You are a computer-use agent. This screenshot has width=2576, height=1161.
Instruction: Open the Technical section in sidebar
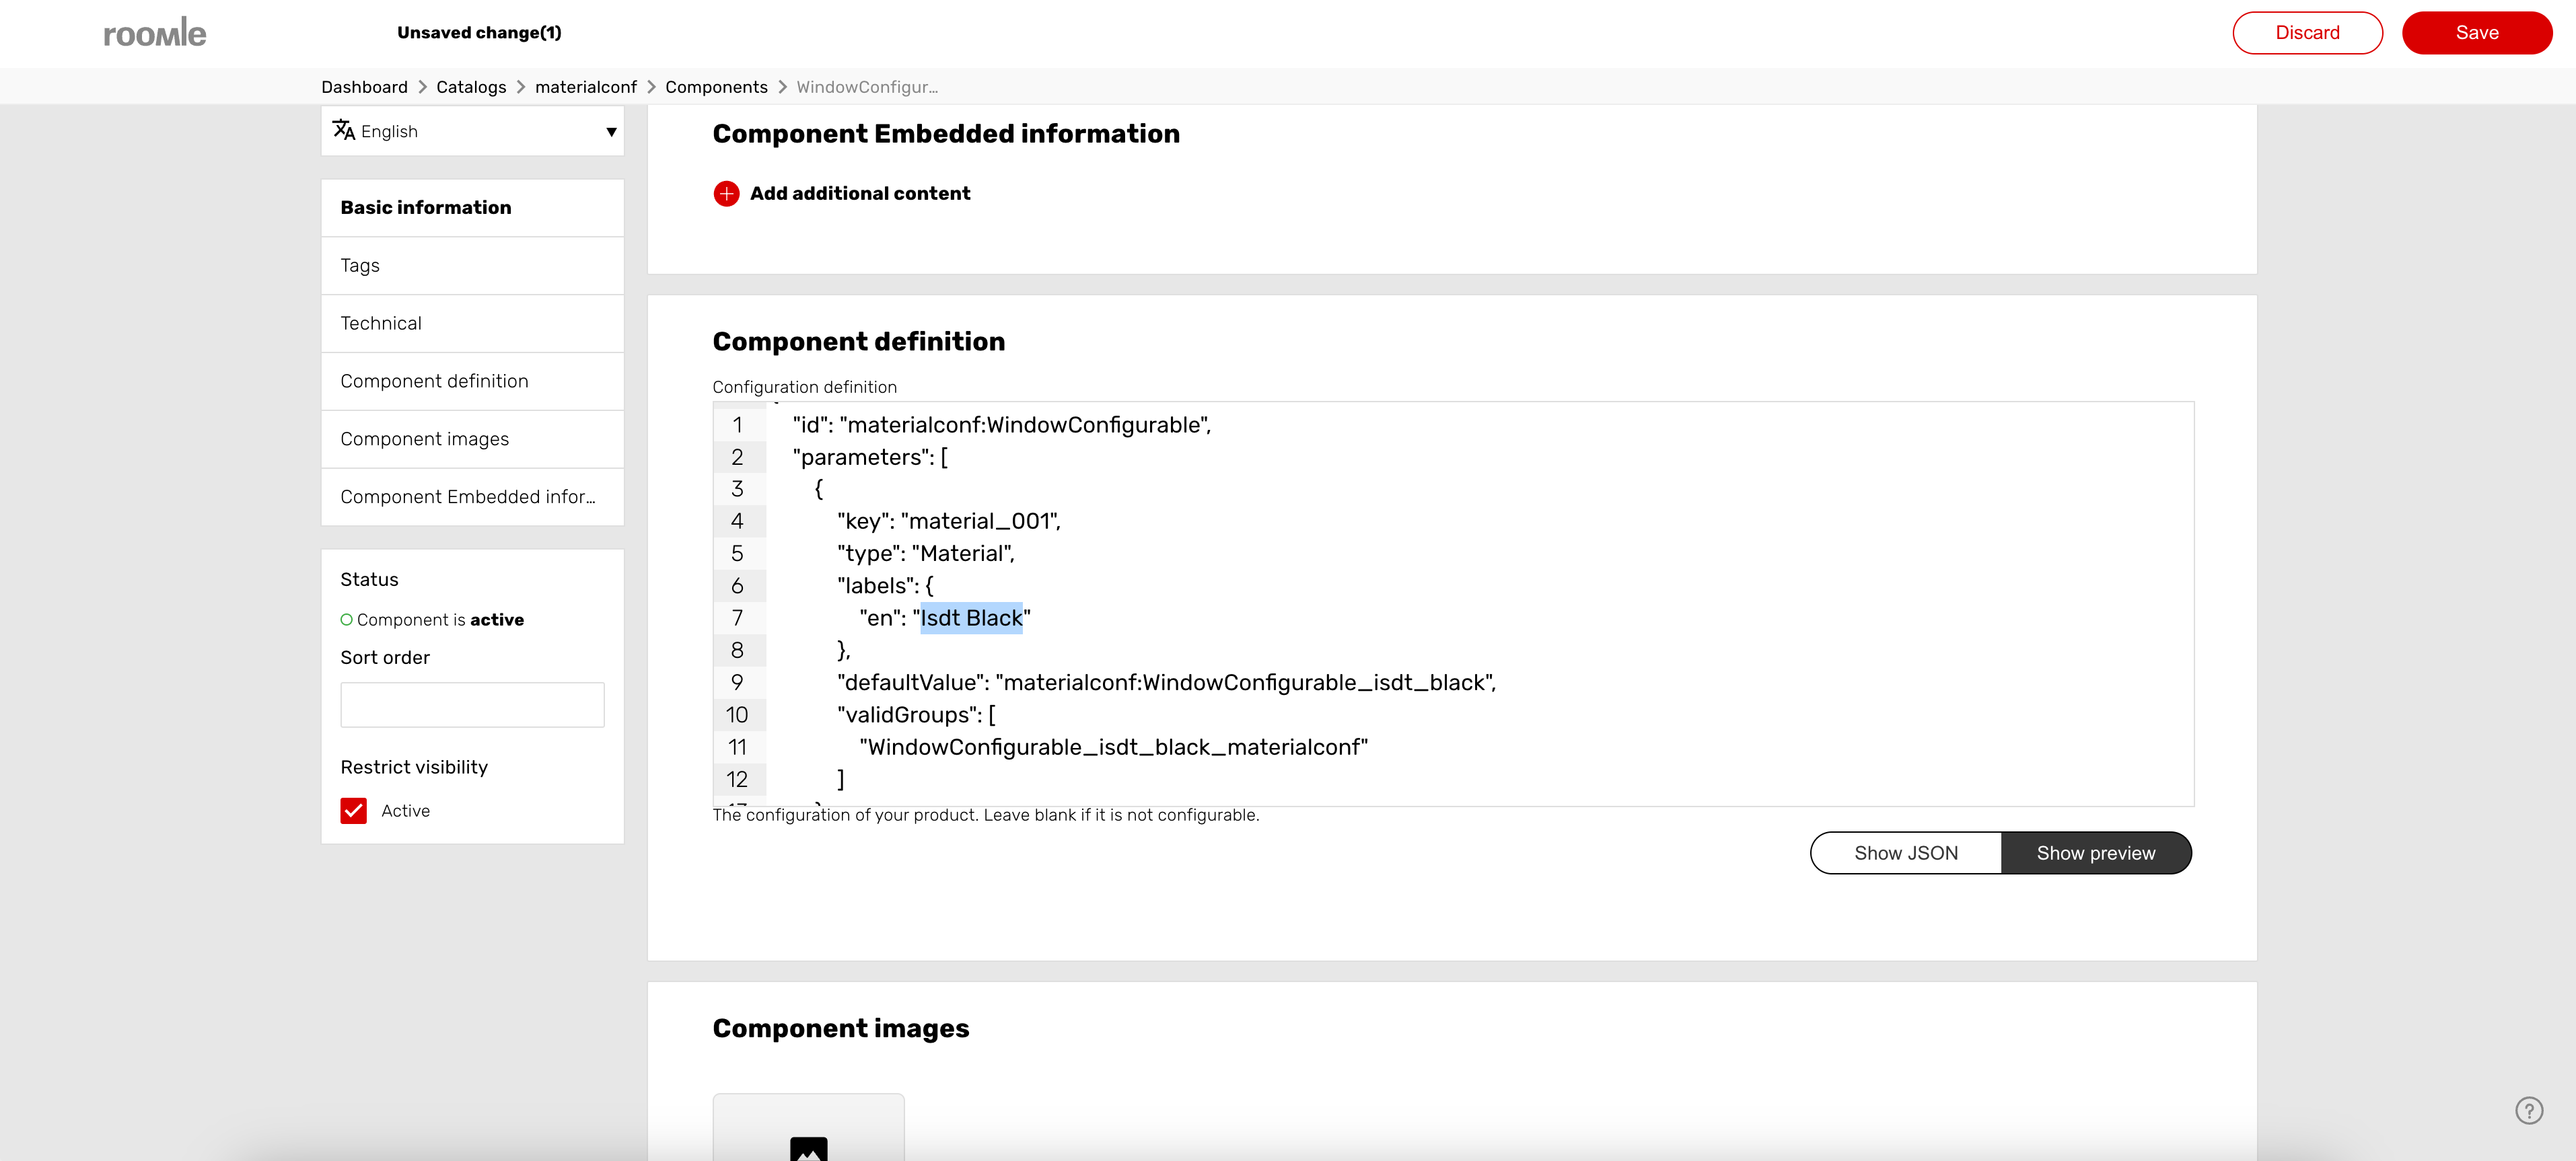coord(381,323)
